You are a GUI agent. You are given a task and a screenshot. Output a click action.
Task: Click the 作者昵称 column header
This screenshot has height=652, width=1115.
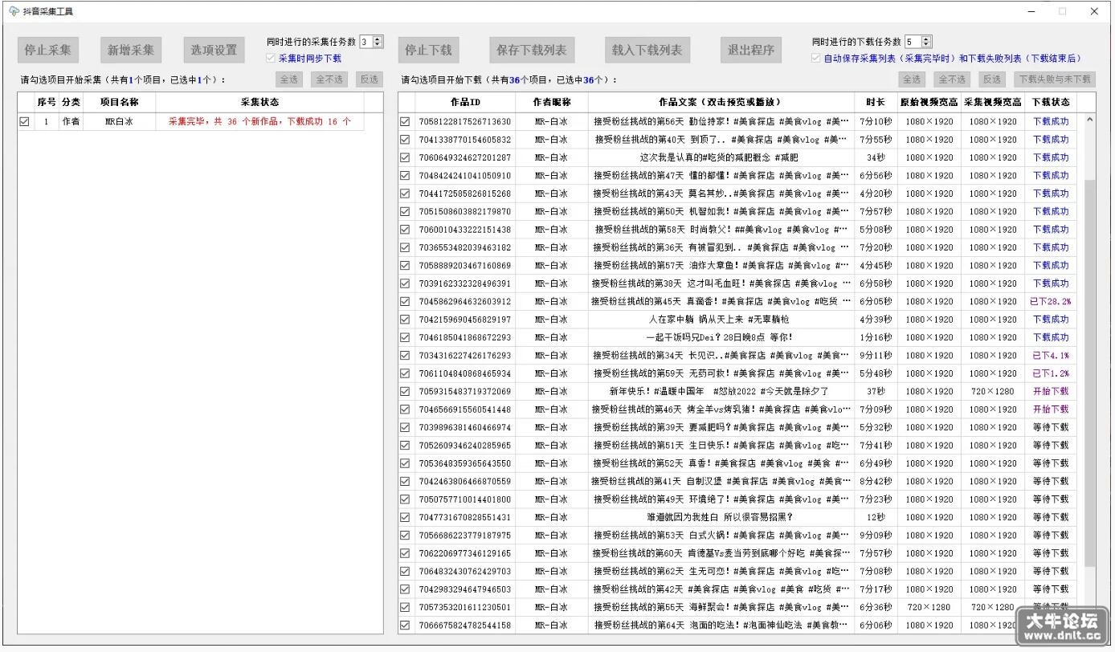[x=552, y=102]
